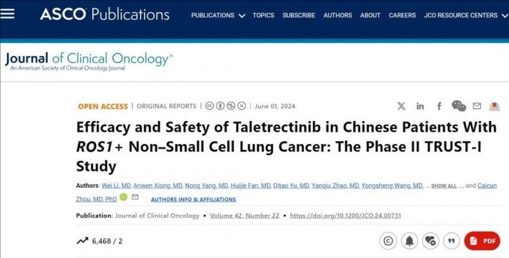
Task: Open copyright permissions circle icon
Action: pos(388,241)
